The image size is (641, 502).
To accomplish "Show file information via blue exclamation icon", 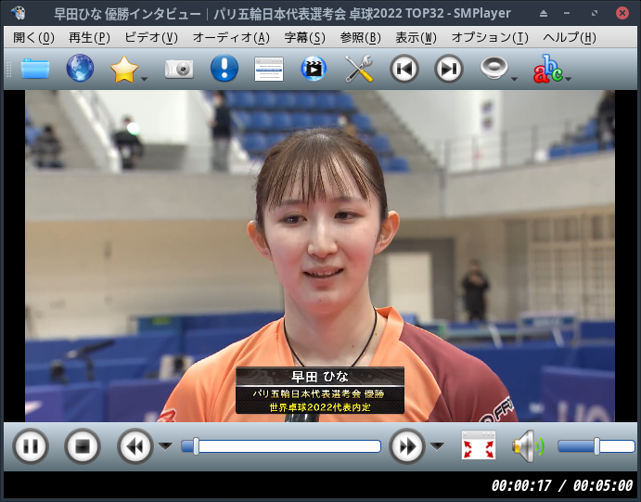I will [224, 68].
